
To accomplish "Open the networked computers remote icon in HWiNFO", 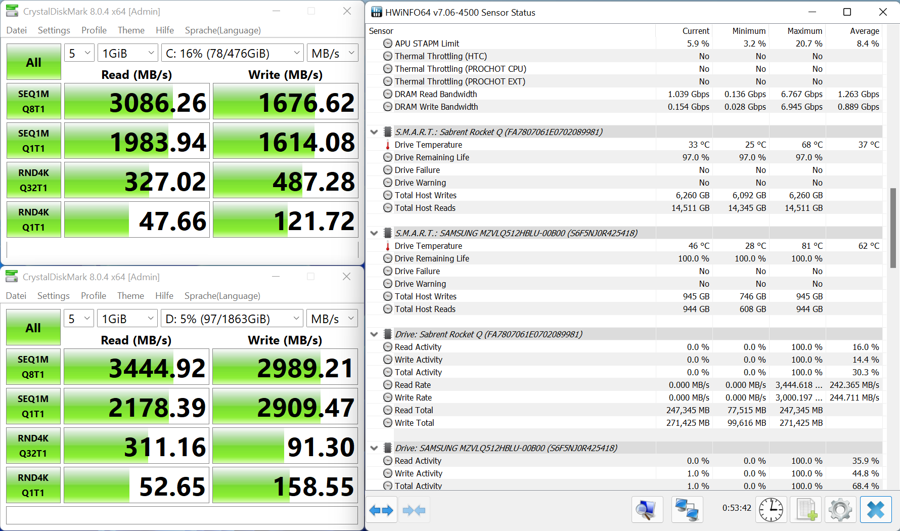I will pos(687,509).
